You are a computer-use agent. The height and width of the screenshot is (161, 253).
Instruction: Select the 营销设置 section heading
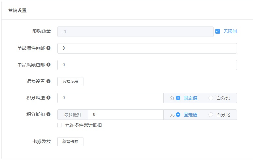17,11
